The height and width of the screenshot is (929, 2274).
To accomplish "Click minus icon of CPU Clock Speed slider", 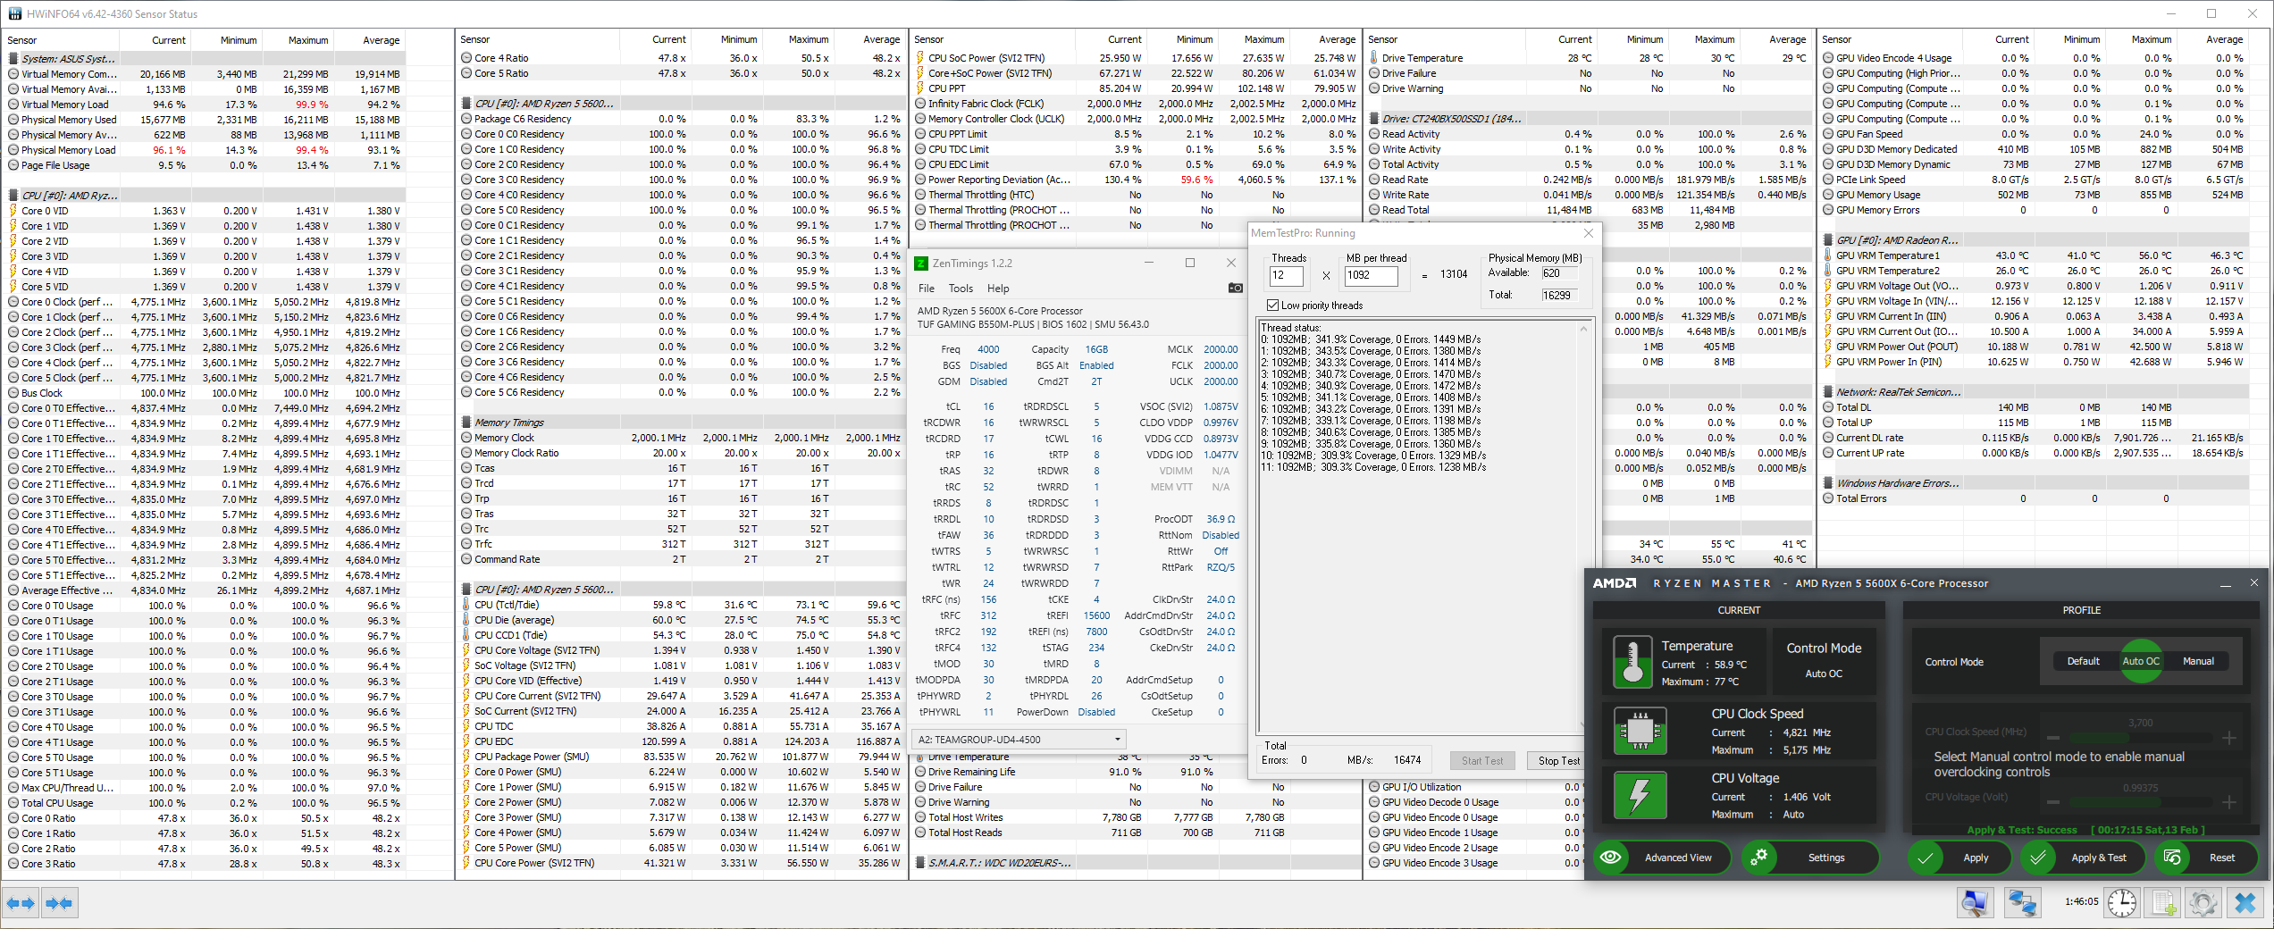I will pos(2053,738).
